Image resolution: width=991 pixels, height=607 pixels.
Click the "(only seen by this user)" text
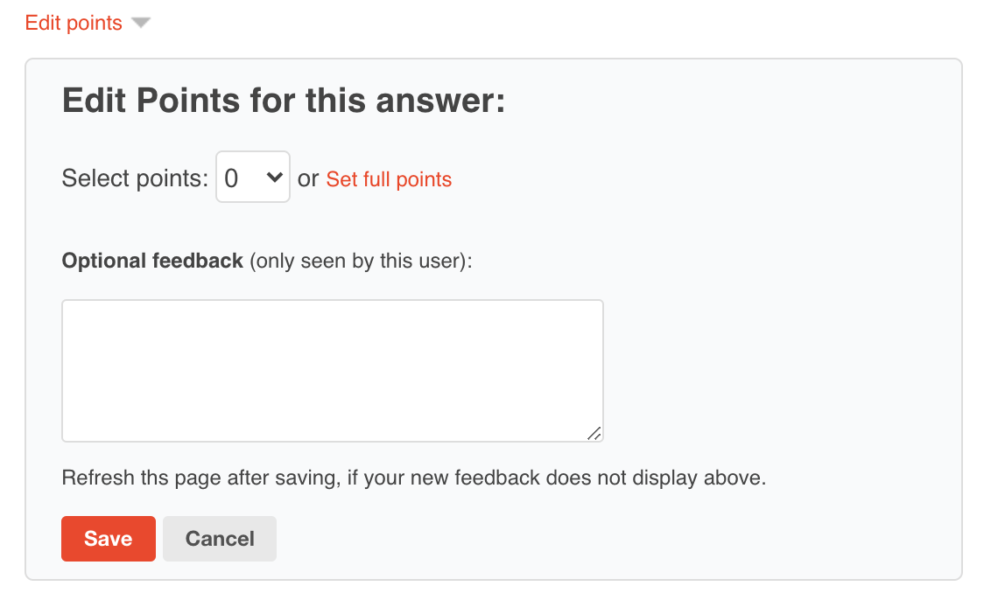pos(361,261)
